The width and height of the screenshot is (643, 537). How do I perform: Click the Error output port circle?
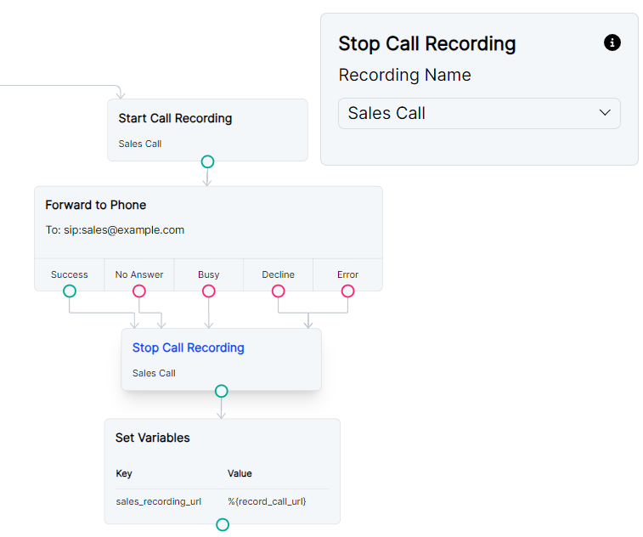tap(347, 291)
